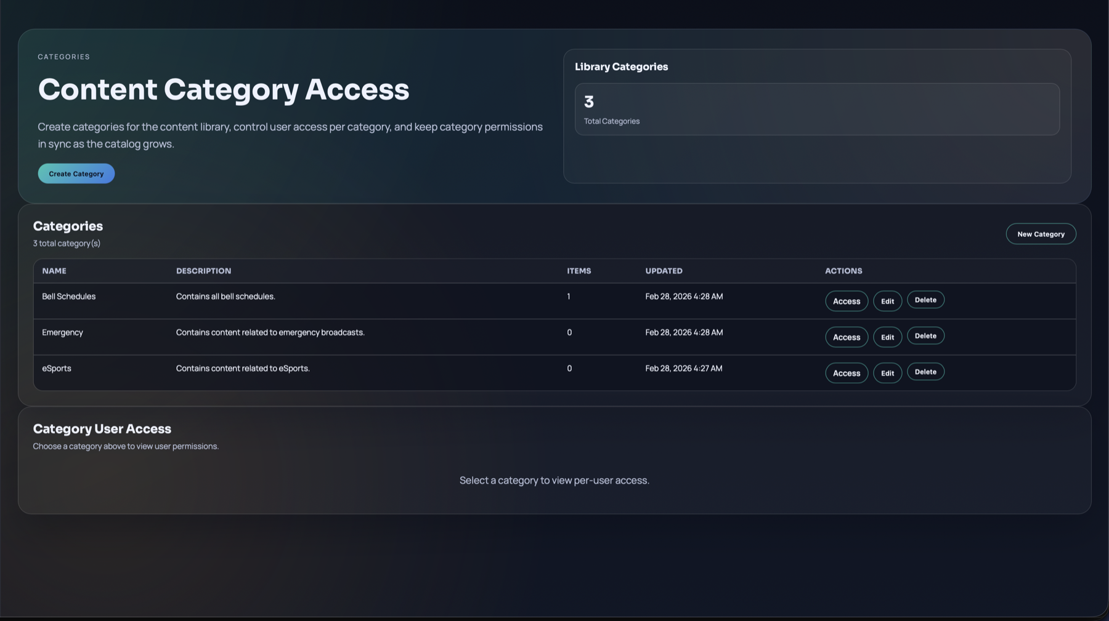
Task: Click the Category User Access heading
Action: [x=102, y=428]
